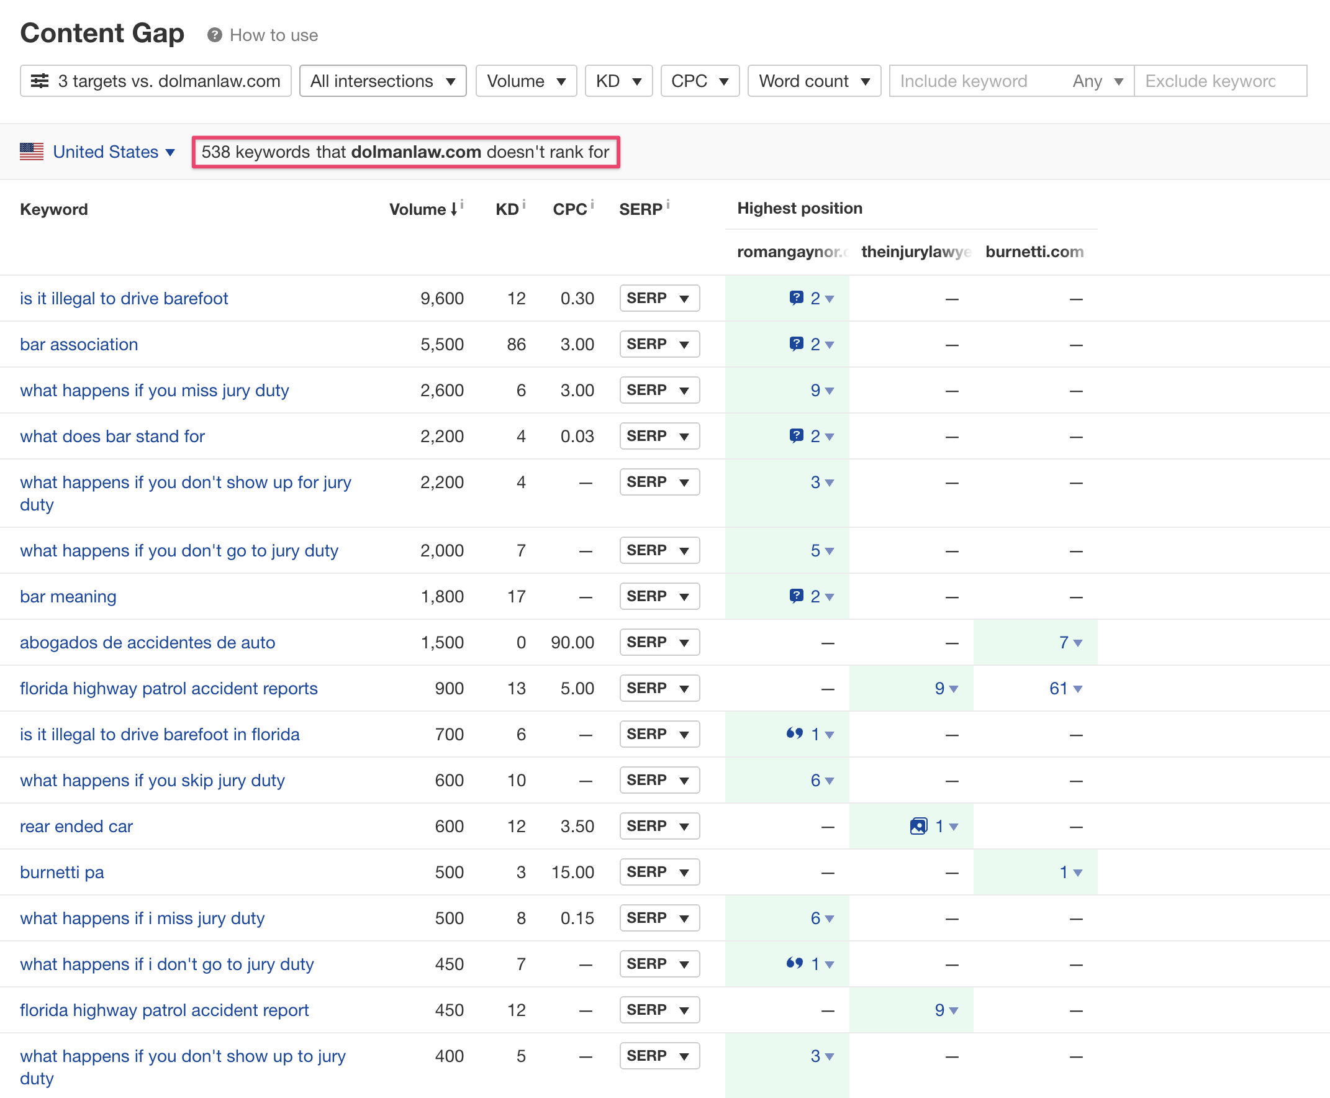The width and height of the screenshot is (1330, 1098).
Task: Sort by the KD column header
Action: pos(507,209)
